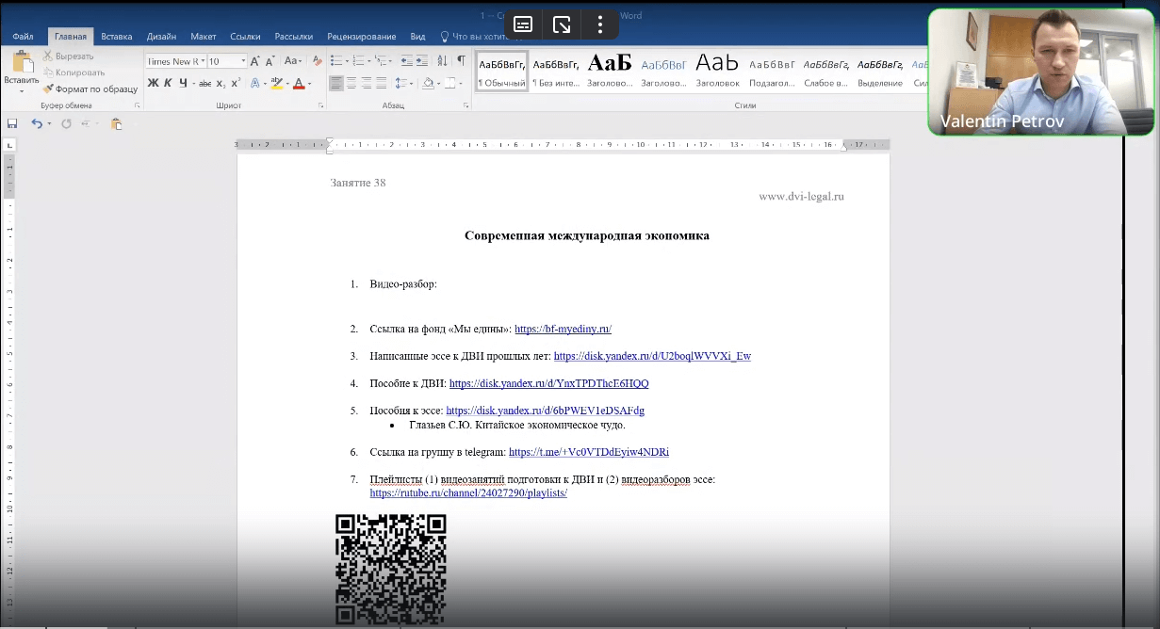The image size is (1160, 629).
Task: Open the rutube.ru channel playlists link
Action: [x=468, y=492]
